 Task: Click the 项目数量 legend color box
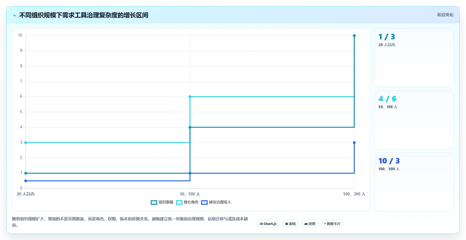[x=154, y=202]
